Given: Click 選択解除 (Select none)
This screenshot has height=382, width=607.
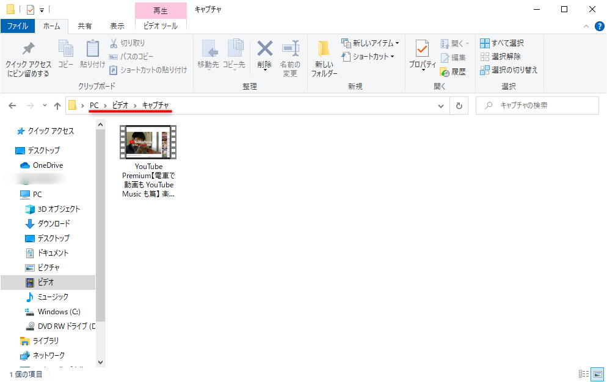Looking at the screenshot, I should (x=501, y=57).
